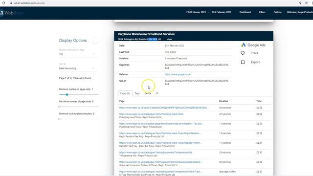This screenshot has width=313, height=176.
Task: Click the padlock site info icon
Action: pyautogui.click(x=11, y=3)
